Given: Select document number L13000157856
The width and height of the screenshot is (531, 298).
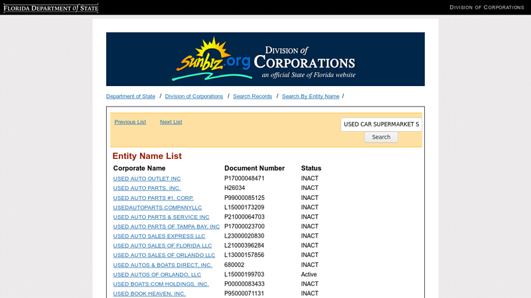Looking at the screenshot, I should click(244, 255).
